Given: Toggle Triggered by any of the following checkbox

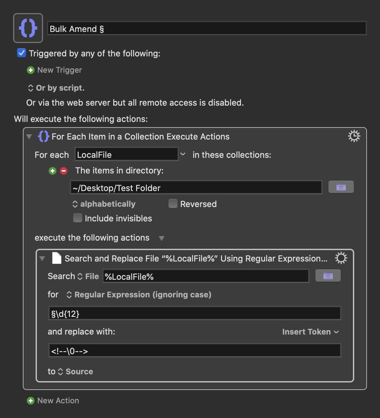Looking at the screenshot, I should [x=22, y=53].
